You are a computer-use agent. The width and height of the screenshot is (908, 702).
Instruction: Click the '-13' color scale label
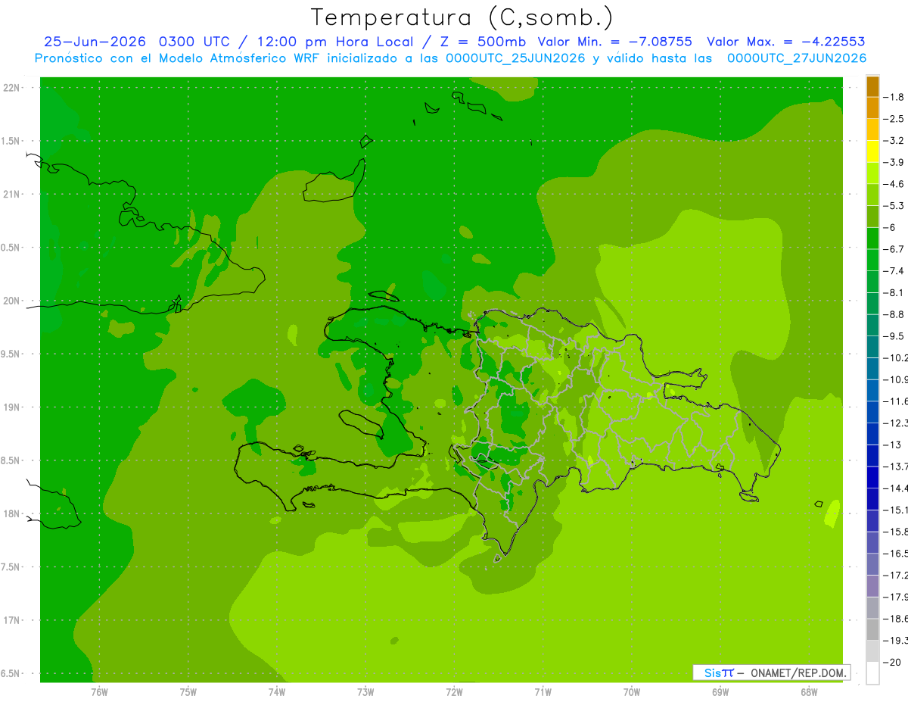tap(893, 445)
